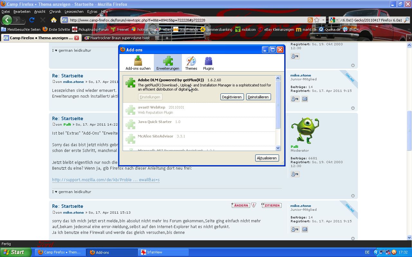Image resolution: width=412 pixels, height=257 pixels.
Task: Go to the Home page
Action: coord(54,20)
